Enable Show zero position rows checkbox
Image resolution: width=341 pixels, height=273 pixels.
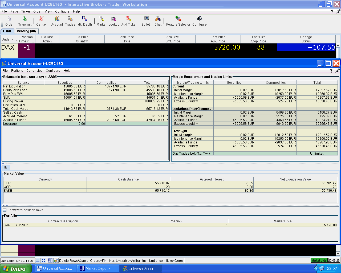(x=5, y=210)
